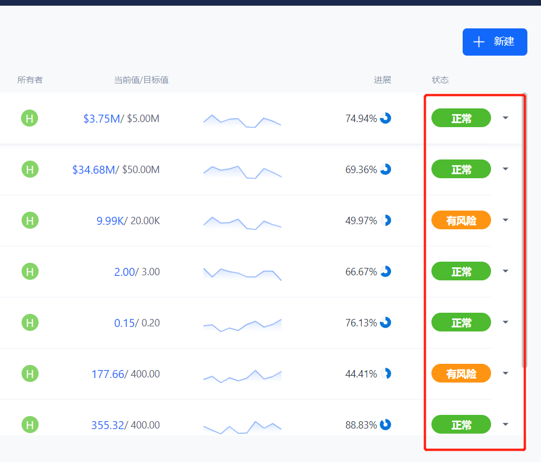Click progress ring icon beside 74.94%

point(385,118)
